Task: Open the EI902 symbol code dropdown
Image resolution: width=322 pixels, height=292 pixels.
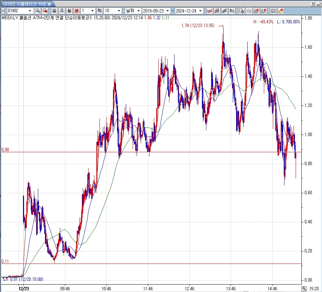Action: point(30,11)
